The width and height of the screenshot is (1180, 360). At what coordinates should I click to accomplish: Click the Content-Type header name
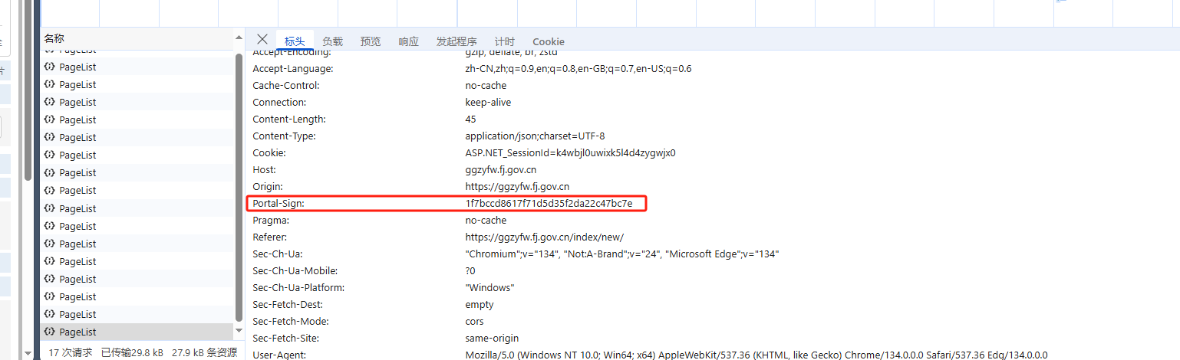pos(285,136)
